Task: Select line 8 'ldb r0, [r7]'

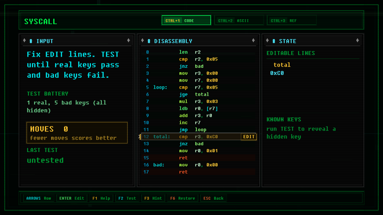Action: pos(198,108)
